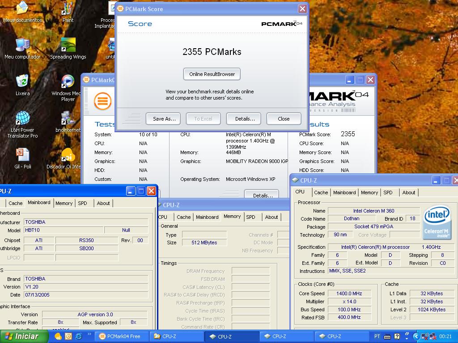Click the Dothan code name value

tap(352, 218)
